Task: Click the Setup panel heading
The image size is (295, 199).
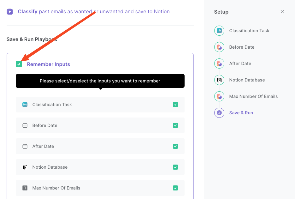Action: pos(221,12)
